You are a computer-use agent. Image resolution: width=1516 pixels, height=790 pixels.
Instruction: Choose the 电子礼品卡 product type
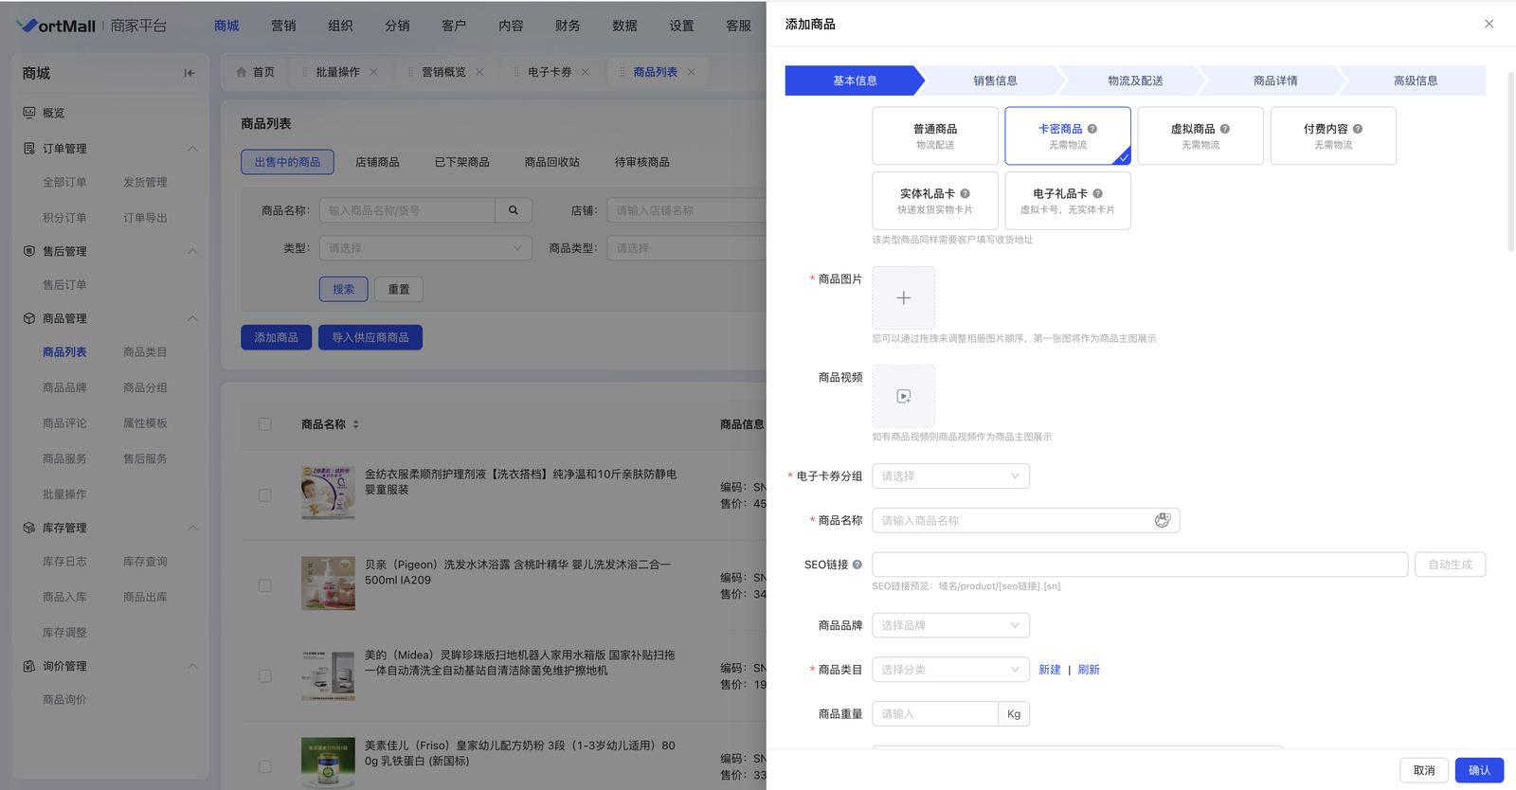(1067, 200)
